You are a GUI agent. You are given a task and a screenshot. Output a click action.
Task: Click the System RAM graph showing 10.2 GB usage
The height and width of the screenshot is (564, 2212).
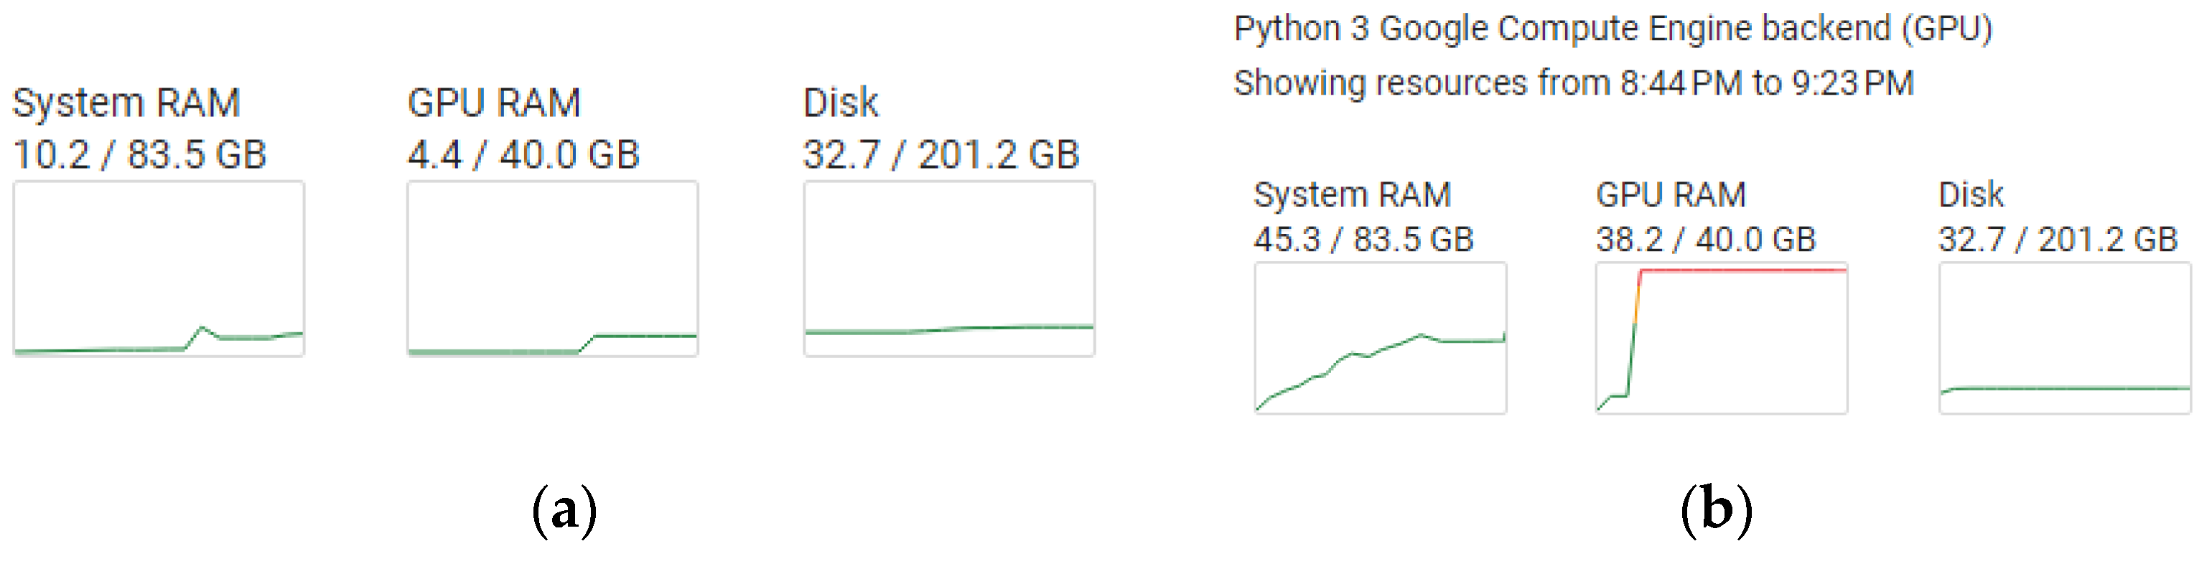(159, 268)
